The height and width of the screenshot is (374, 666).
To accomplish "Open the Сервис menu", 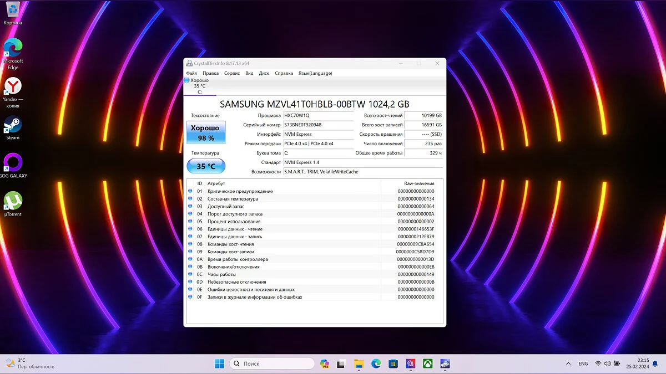I will (232, 73).
